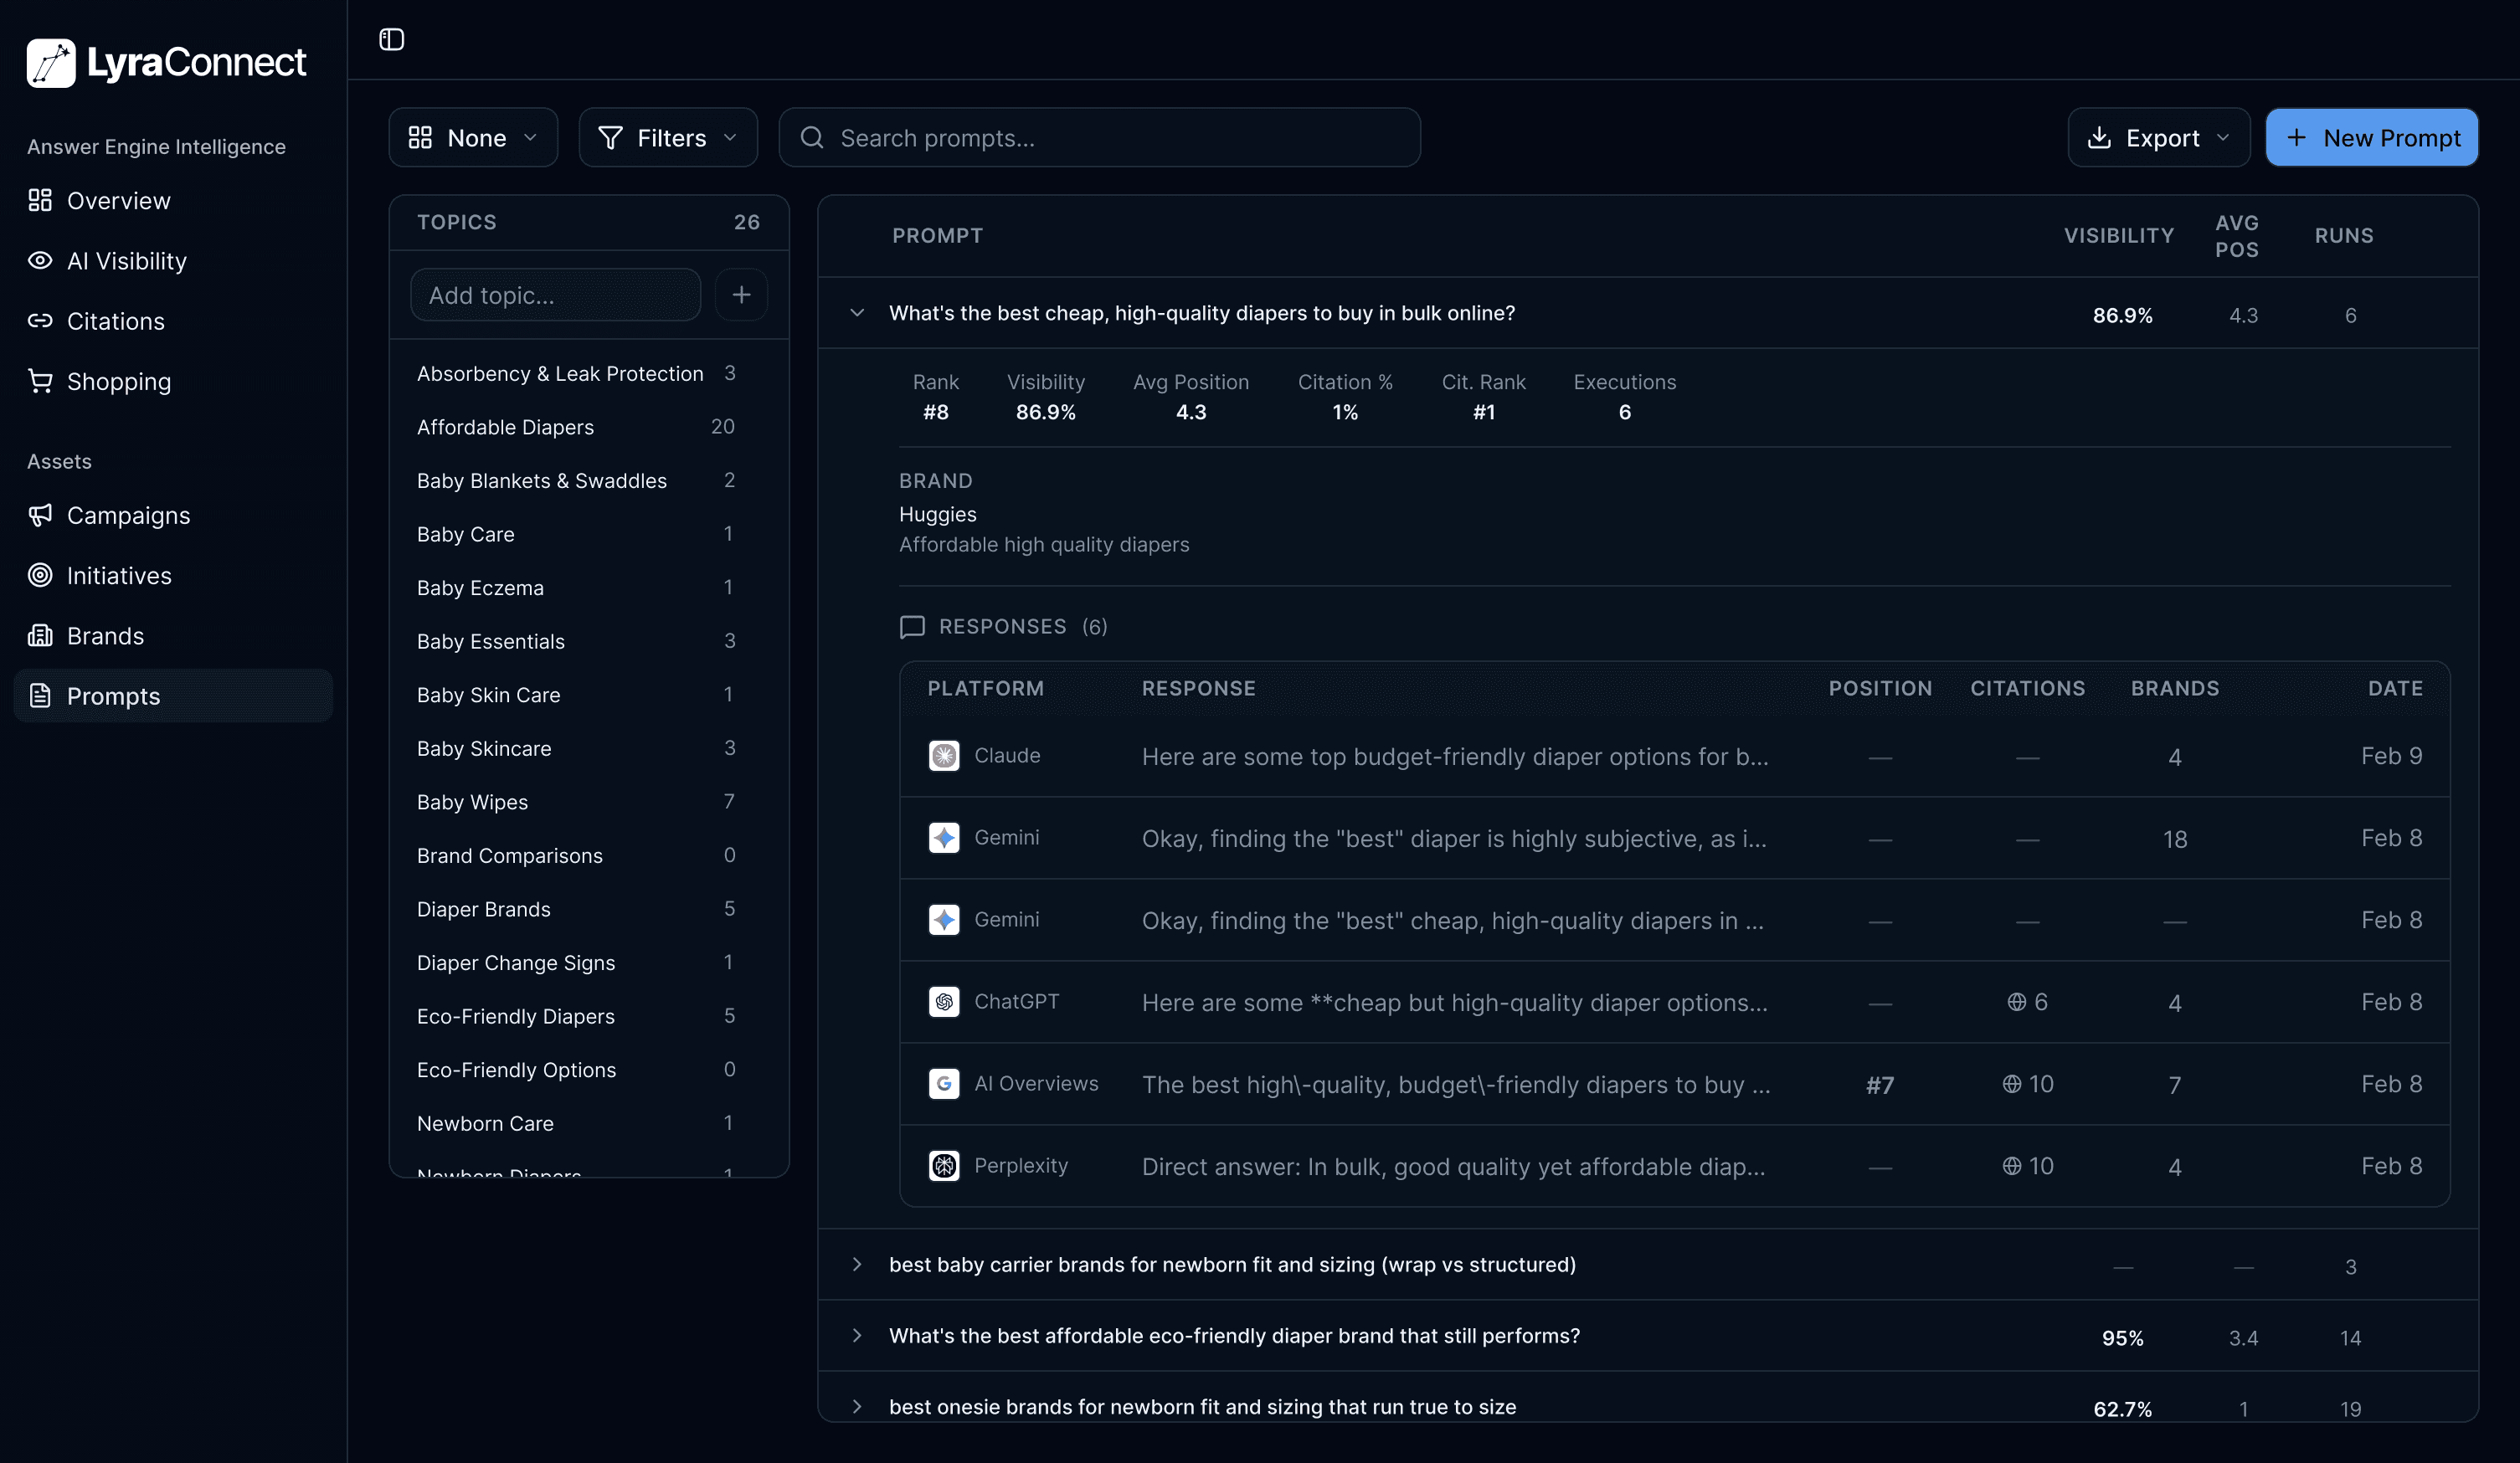Click the Search prompts field
This screenshot has height=1463, width=2520.
pos(1100,137)
